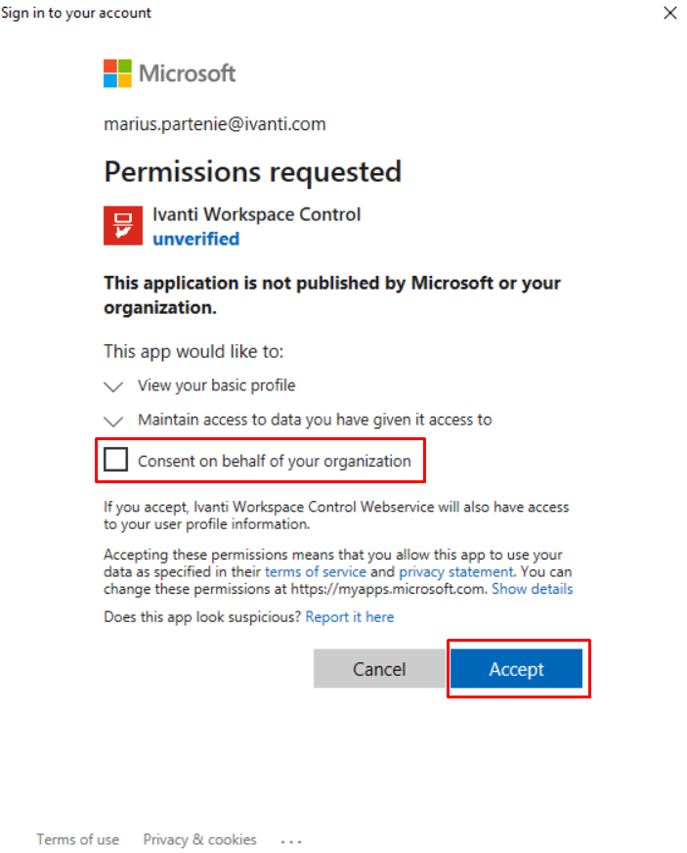Click the "Maintain access to data" permission text
The height and width of the screenshot is (853, 687).
(314, 420)
